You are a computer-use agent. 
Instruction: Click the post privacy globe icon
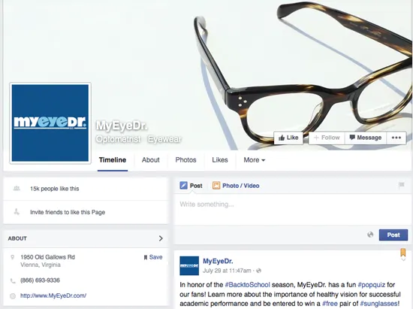pos(259,271)
